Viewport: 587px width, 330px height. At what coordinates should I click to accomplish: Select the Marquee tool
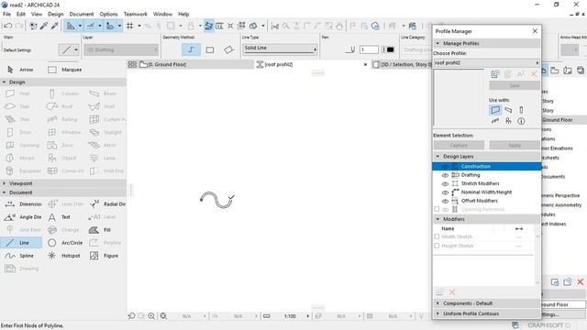65,70
